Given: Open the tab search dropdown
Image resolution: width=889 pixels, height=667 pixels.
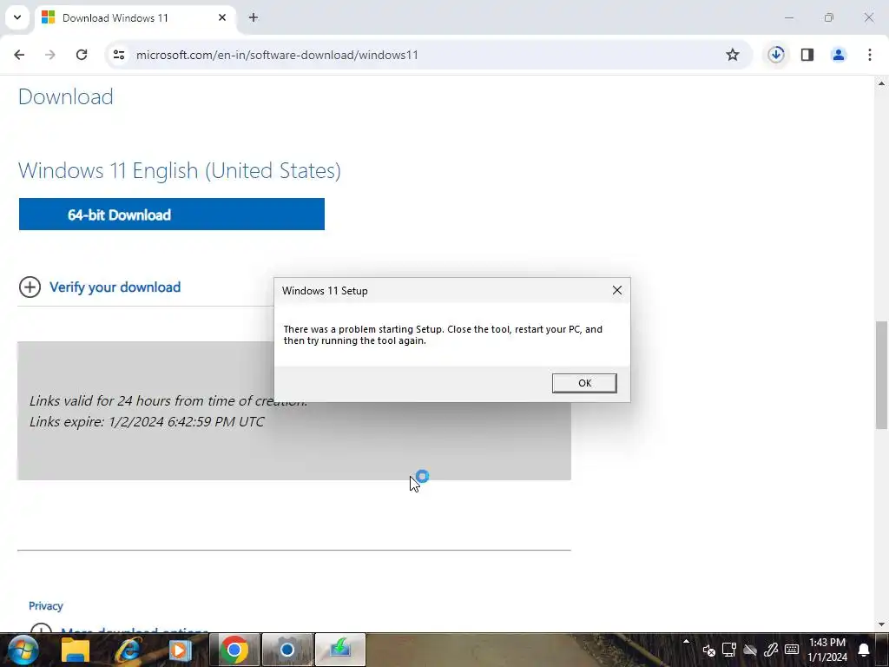Looking at the screenshot, I should click(x=17, y=17).
